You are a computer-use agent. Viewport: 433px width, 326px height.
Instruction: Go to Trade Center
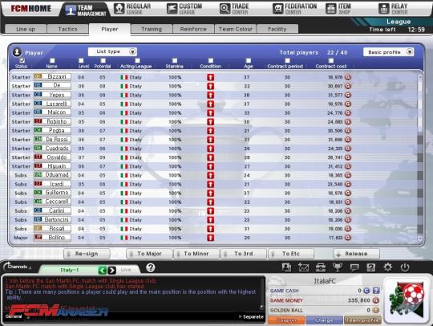coord(234,9)
